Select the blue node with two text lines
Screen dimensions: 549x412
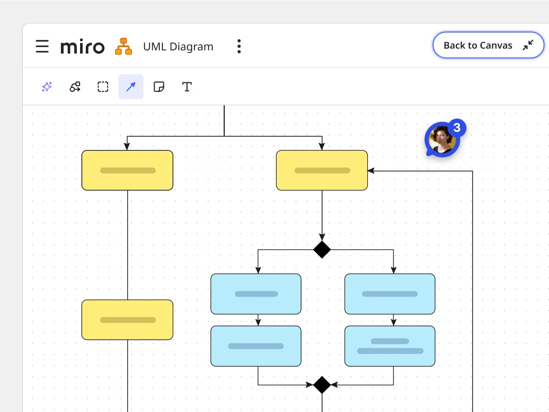coord(390,346)
